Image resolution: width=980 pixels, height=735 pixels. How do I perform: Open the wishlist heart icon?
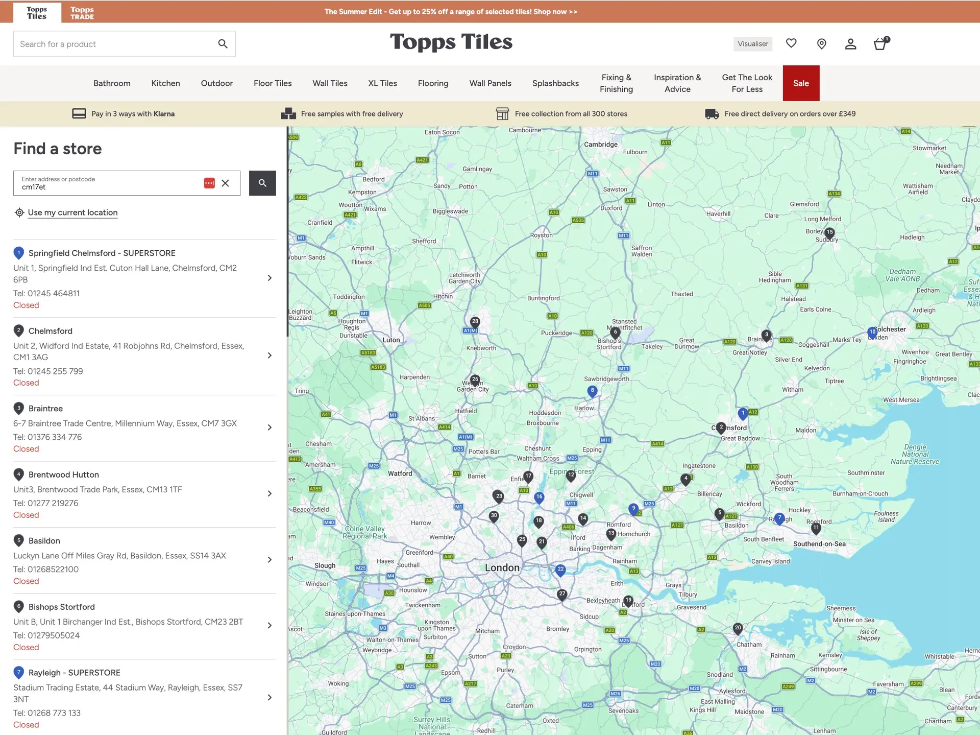tap(791, 43)
